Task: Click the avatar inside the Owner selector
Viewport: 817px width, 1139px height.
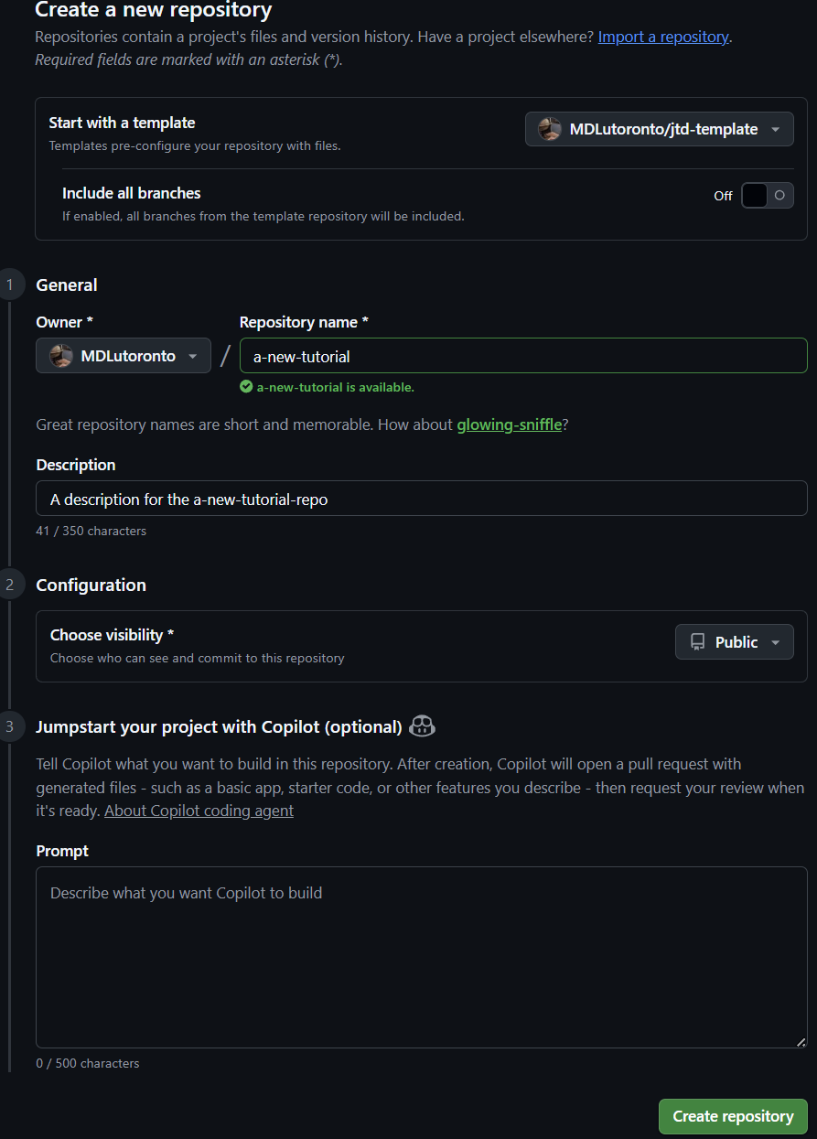Action: (x=60, y=355)
